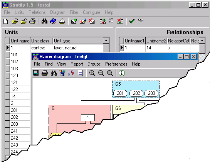Click the Relationships table scroll up arrow
Screen dimensions: 210x162
click(x=202, y=41)
